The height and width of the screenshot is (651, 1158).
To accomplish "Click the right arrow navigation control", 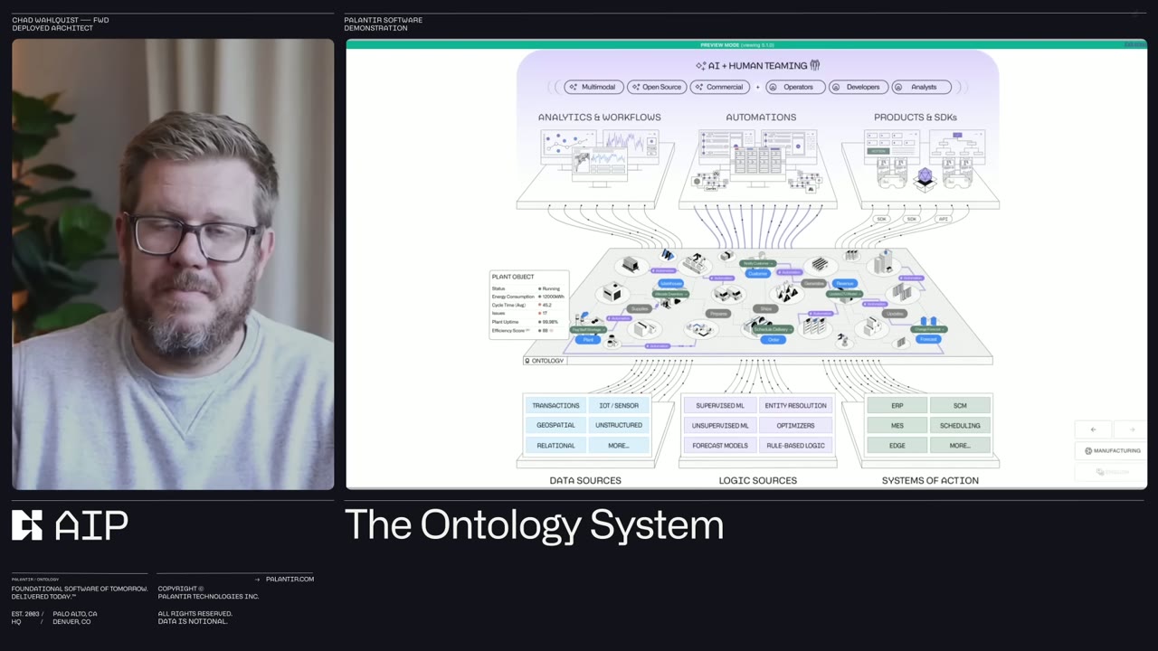I will [x=1132, y=429].
